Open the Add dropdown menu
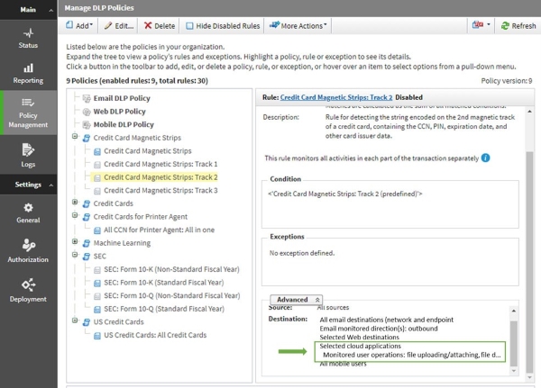 78,26
